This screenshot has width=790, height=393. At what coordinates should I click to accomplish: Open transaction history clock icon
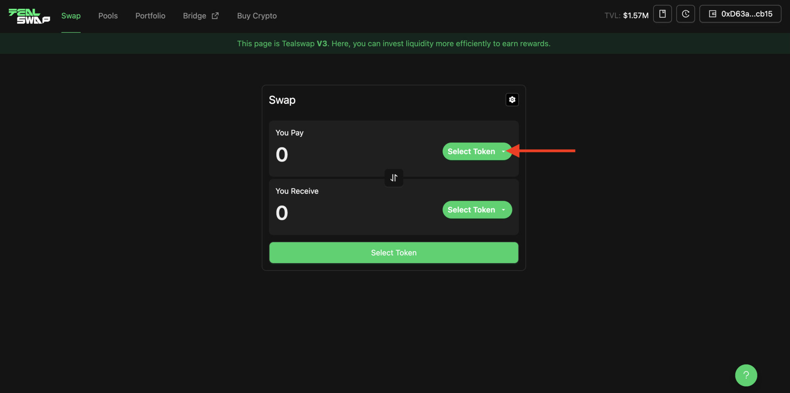686,13
